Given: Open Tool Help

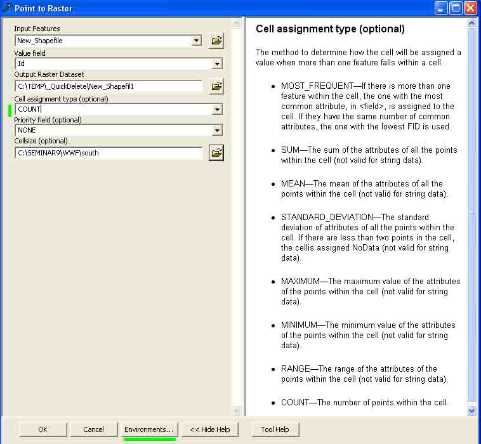Looking at the screenshot, I should click(275, 429).
